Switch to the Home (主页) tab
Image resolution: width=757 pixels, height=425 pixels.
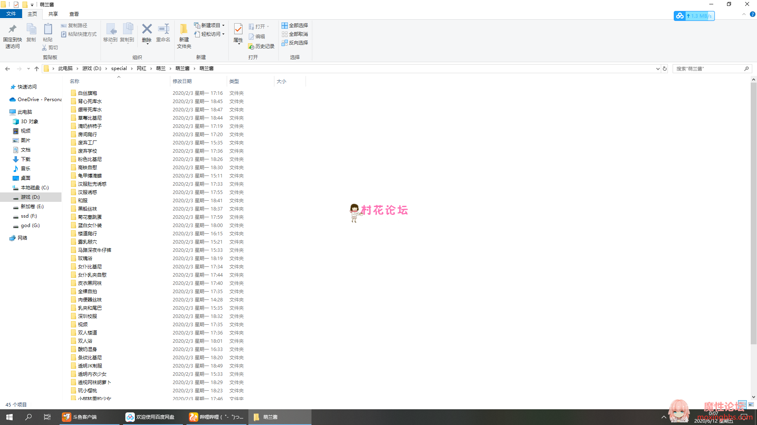pos(32,14)
